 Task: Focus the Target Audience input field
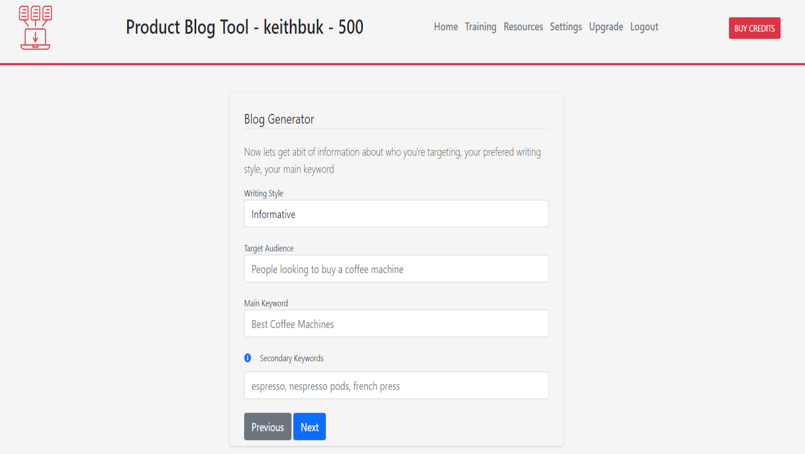(396, 269)
